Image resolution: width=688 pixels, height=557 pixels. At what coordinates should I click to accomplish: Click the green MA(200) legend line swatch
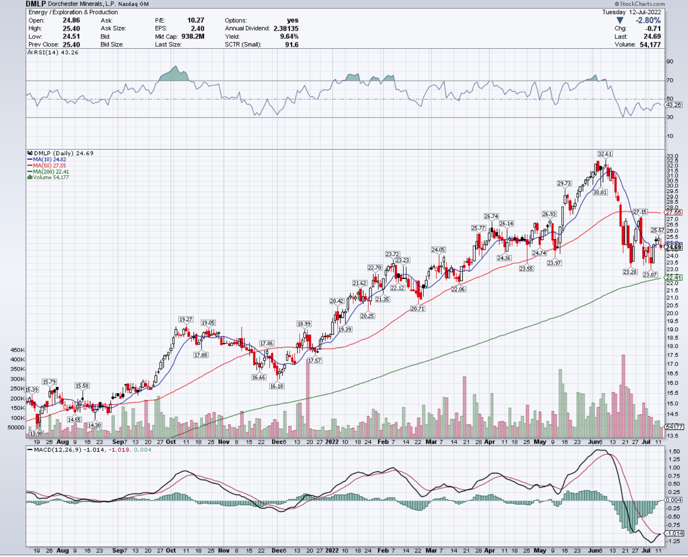point(30,171)
